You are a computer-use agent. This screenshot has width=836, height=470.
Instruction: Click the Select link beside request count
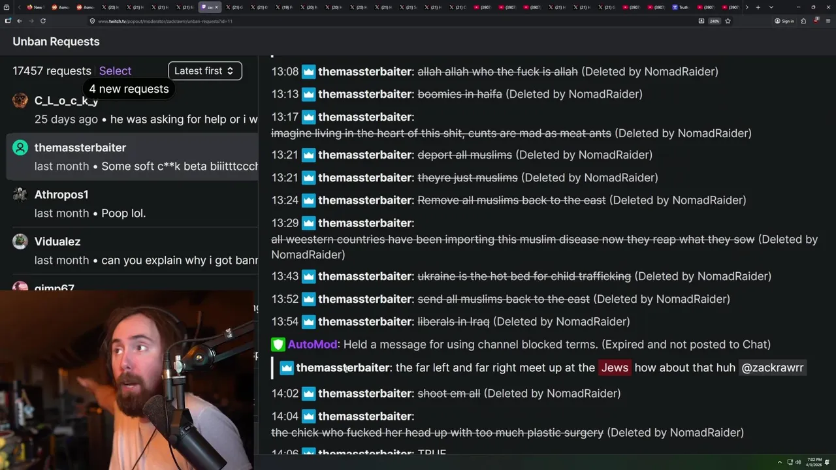pos(115,70)
